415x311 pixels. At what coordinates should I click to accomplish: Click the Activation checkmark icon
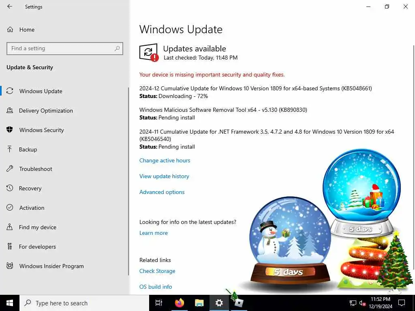tap(10, 207)
